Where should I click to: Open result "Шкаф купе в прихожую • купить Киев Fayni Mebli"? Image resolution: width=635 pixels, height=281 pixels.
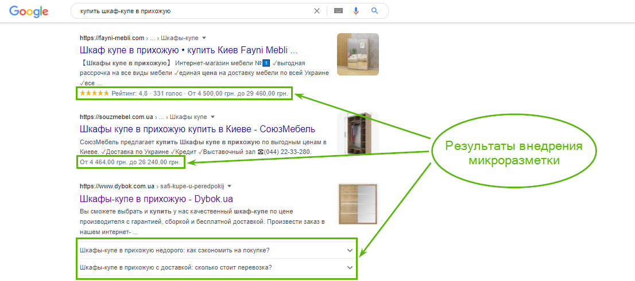[189, 50]
